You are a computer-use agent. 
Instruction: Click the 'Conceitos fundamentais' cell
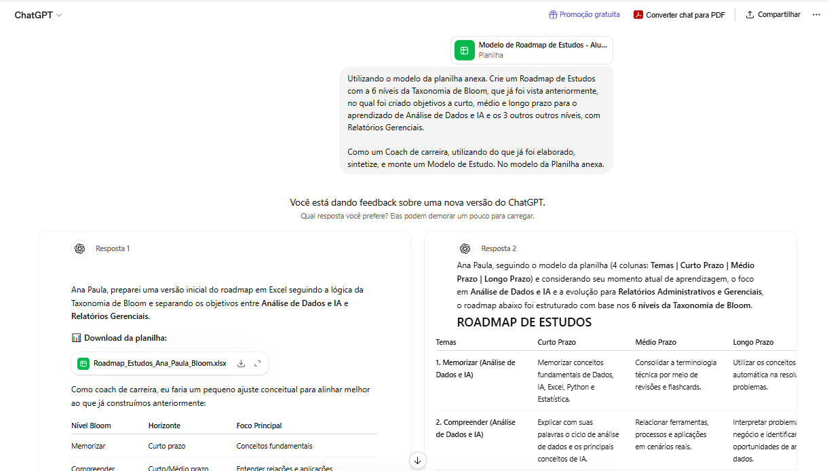(274, 446)
